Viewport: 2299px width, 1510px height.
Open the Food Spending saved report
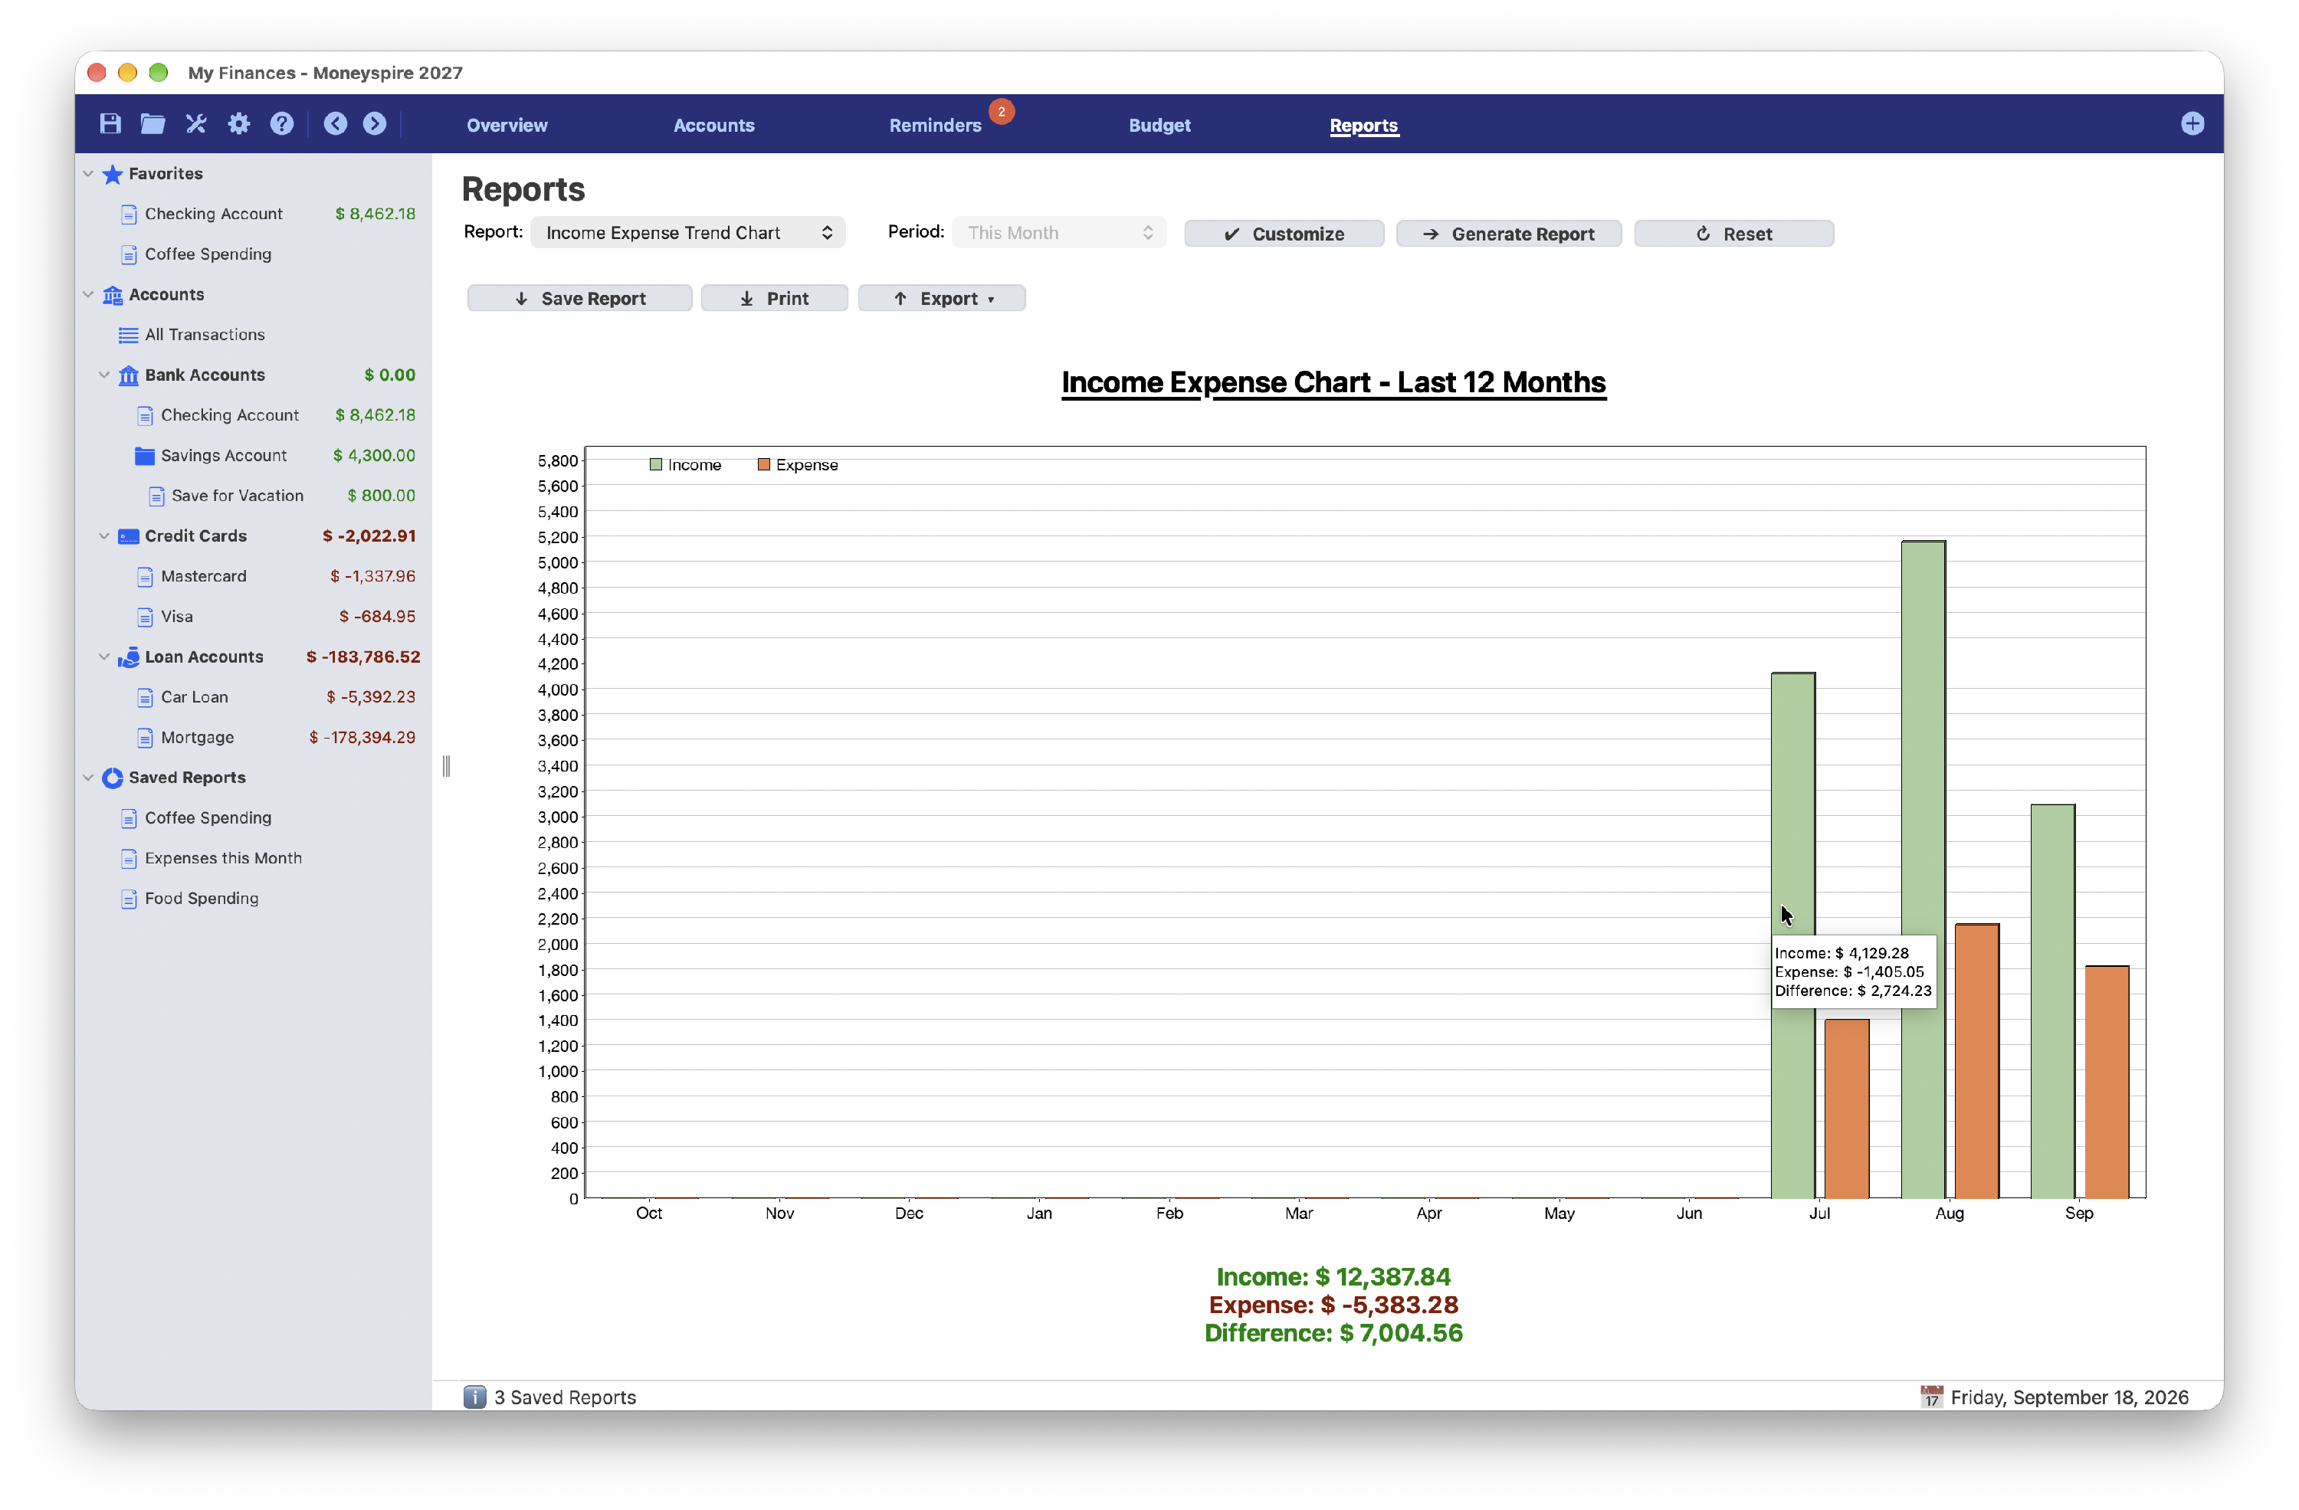[x=201, y=898]
